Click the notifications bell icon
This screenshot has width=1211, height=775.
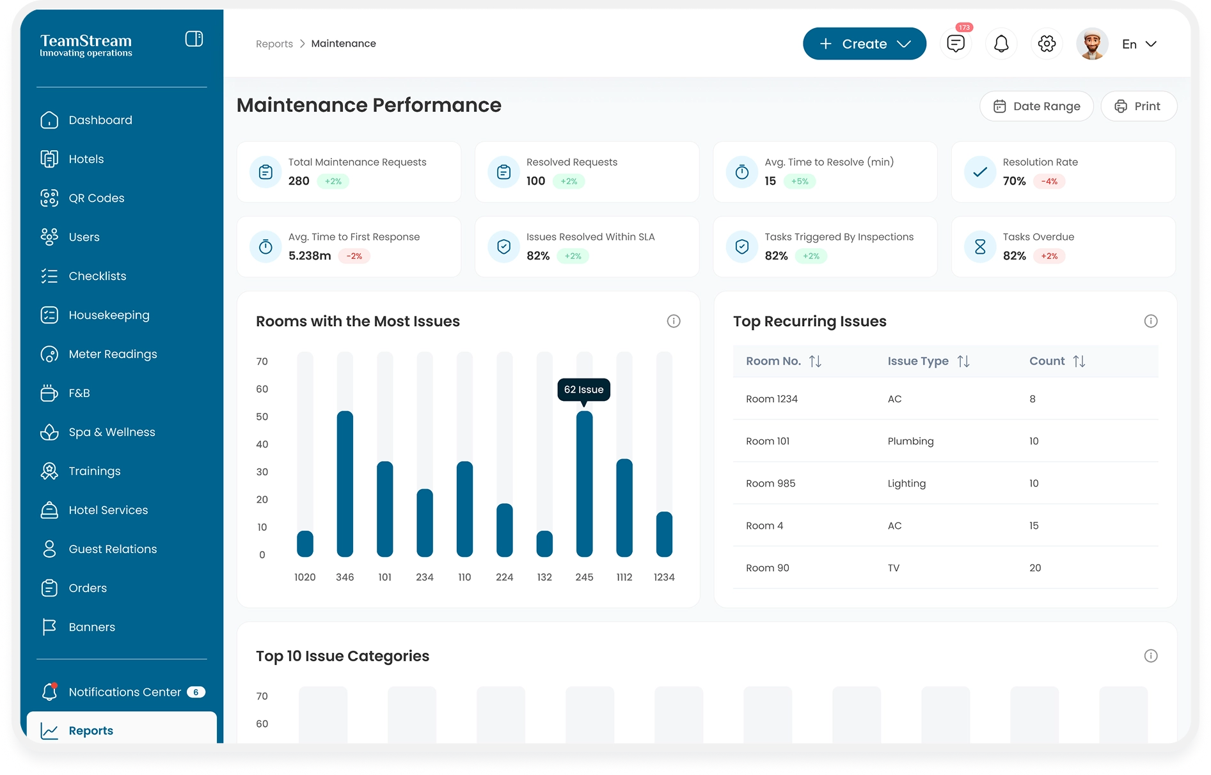tap(1001, 43)
